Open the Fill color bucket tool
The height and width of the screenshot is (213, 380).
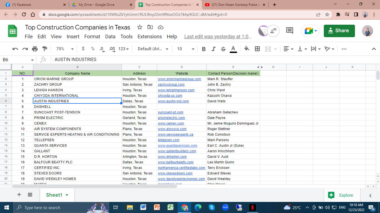point(246,49)
